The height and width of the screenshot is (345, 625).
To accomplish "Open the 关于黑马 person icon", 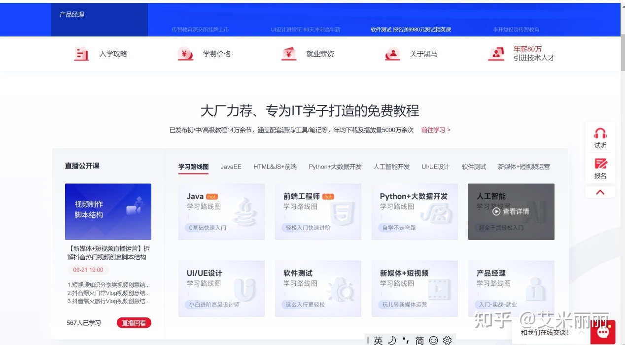I will click(x=392, y=53).
